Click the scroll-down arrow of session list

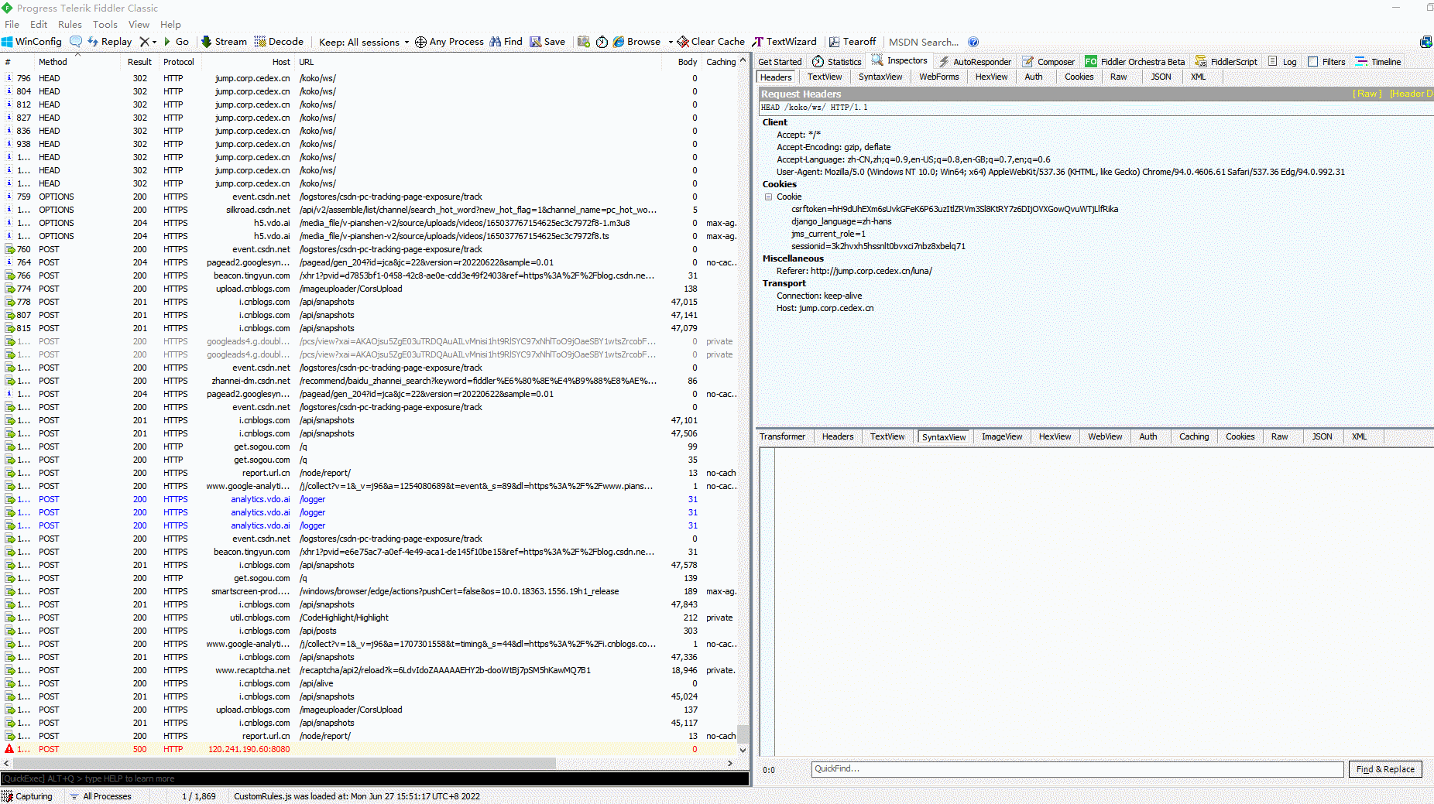coord(743,750)
